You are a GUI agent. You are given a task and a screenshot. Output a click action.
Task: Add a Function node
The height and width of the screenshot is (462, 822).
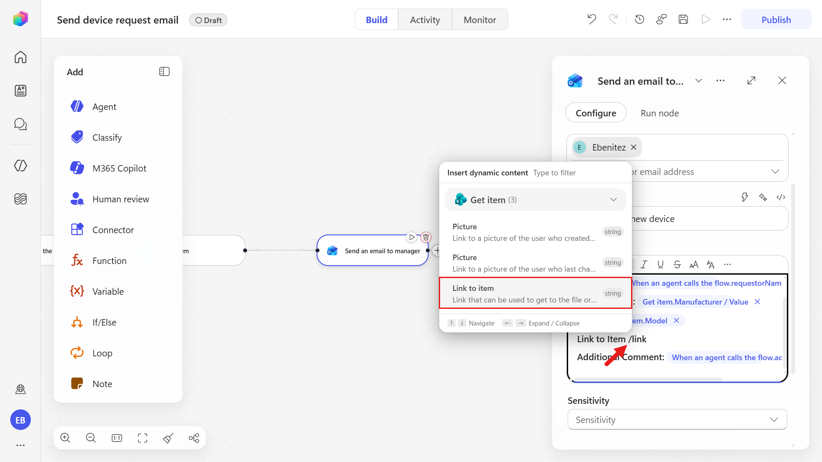coord(118,261)
